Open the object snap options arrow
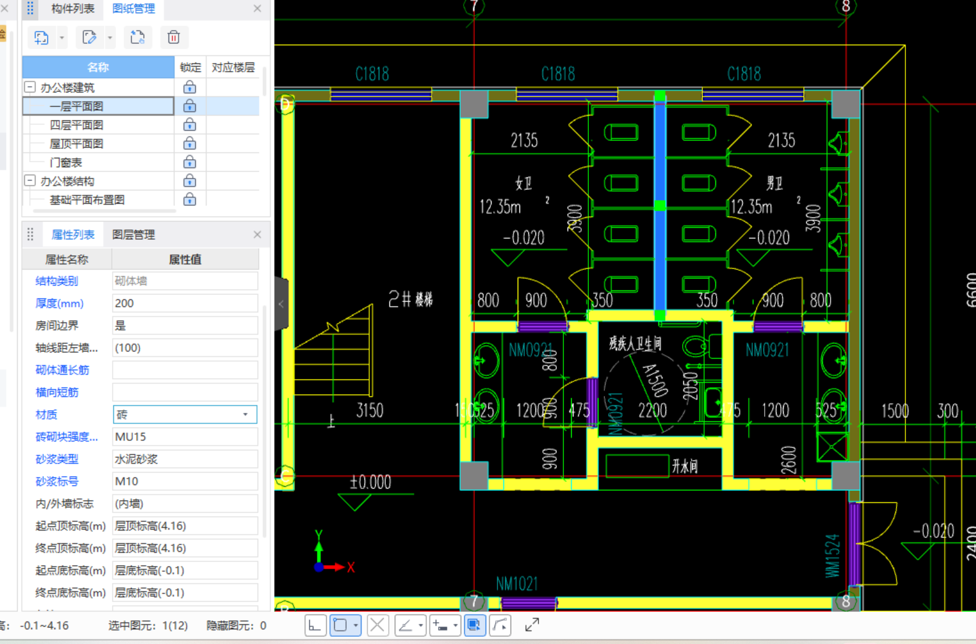Viewport: 976px width, 644px height. coord(356,625)
